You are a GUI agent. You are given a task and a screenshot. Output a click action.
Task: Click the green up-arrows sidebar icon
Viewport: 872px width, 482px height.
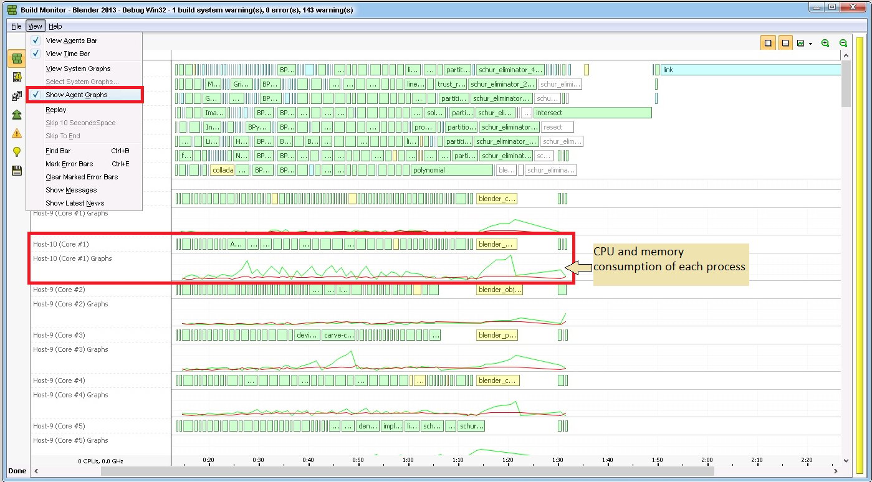pyautogui.click(x=16, y=115)
